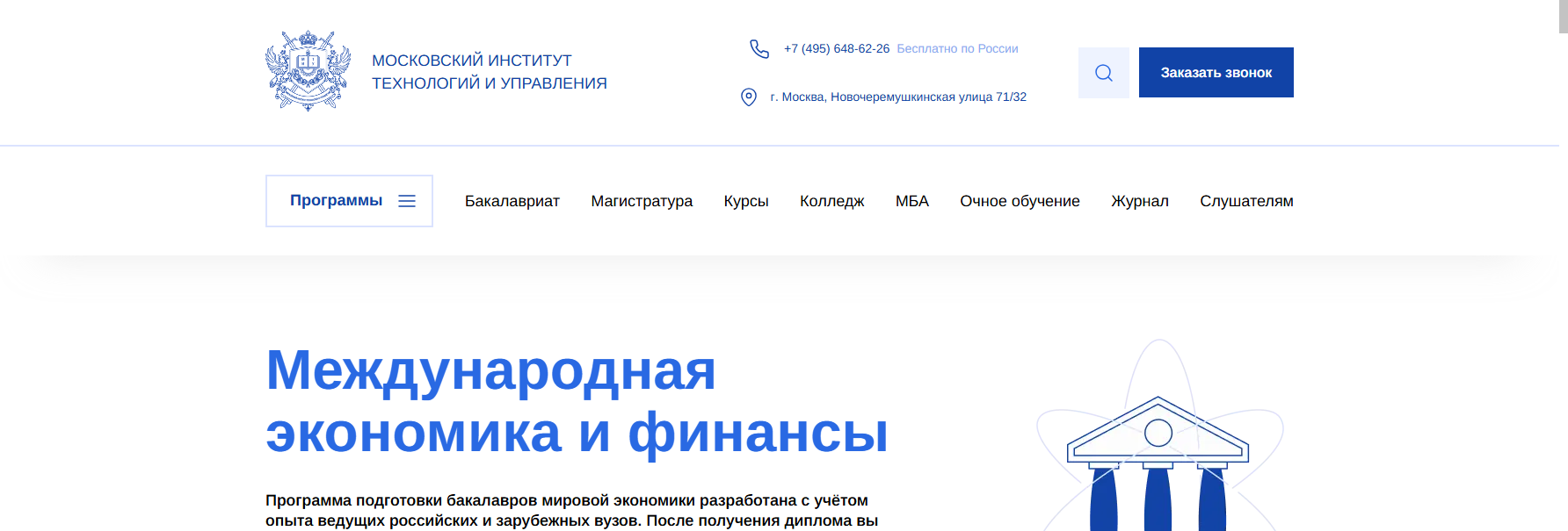Click the phone handset icon
The height and width of the screenshot is (531, 1568).
(x=759, y=48)
